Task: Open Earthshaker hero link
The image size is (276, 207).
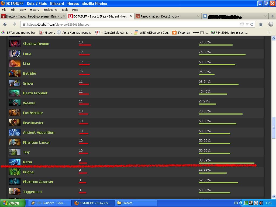Action: point(33,113)
